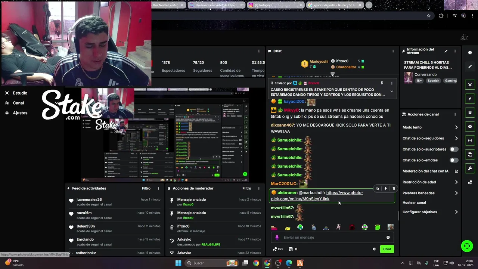Click the purple microphone icon in chat input
The height and width of the screenshot is (269, 478).
[x=277, y=237]
